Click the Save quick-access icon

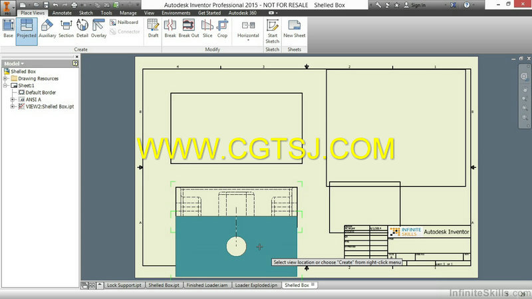pyautogui.click(x=46, y=5)
